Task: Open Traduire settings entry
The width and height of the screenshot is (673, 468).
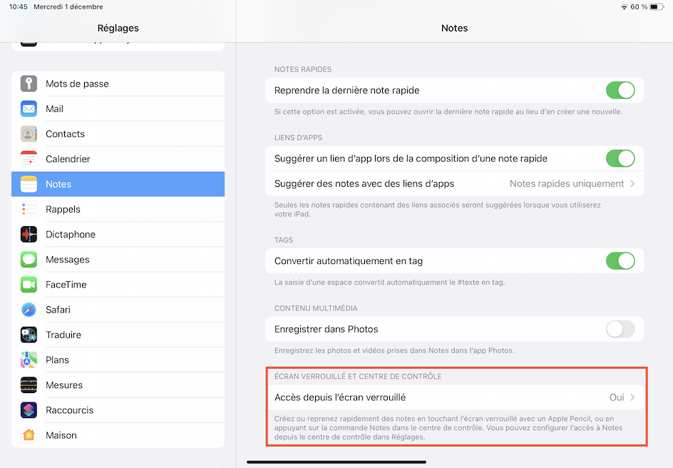Action: [63, 335]
